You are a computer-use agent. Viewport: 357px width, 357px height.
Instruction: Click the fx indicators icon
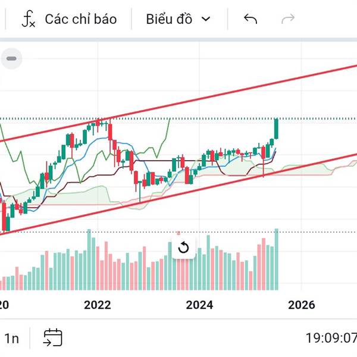[28, 19]
